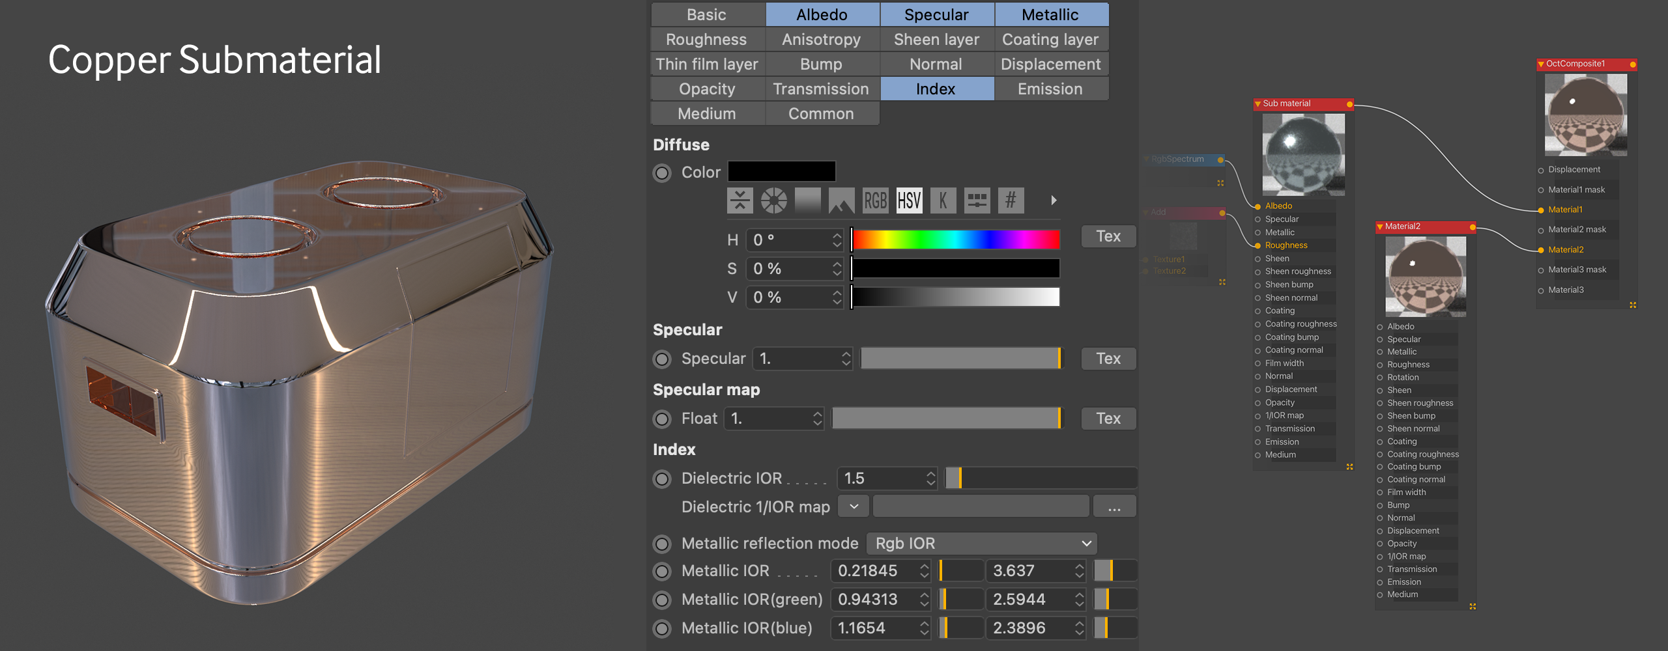The width and height of the screenshot is (1668, 651).
Task: Toggle Metallic IOR(green) keyframe dot
Action: (x=662, y=600)
